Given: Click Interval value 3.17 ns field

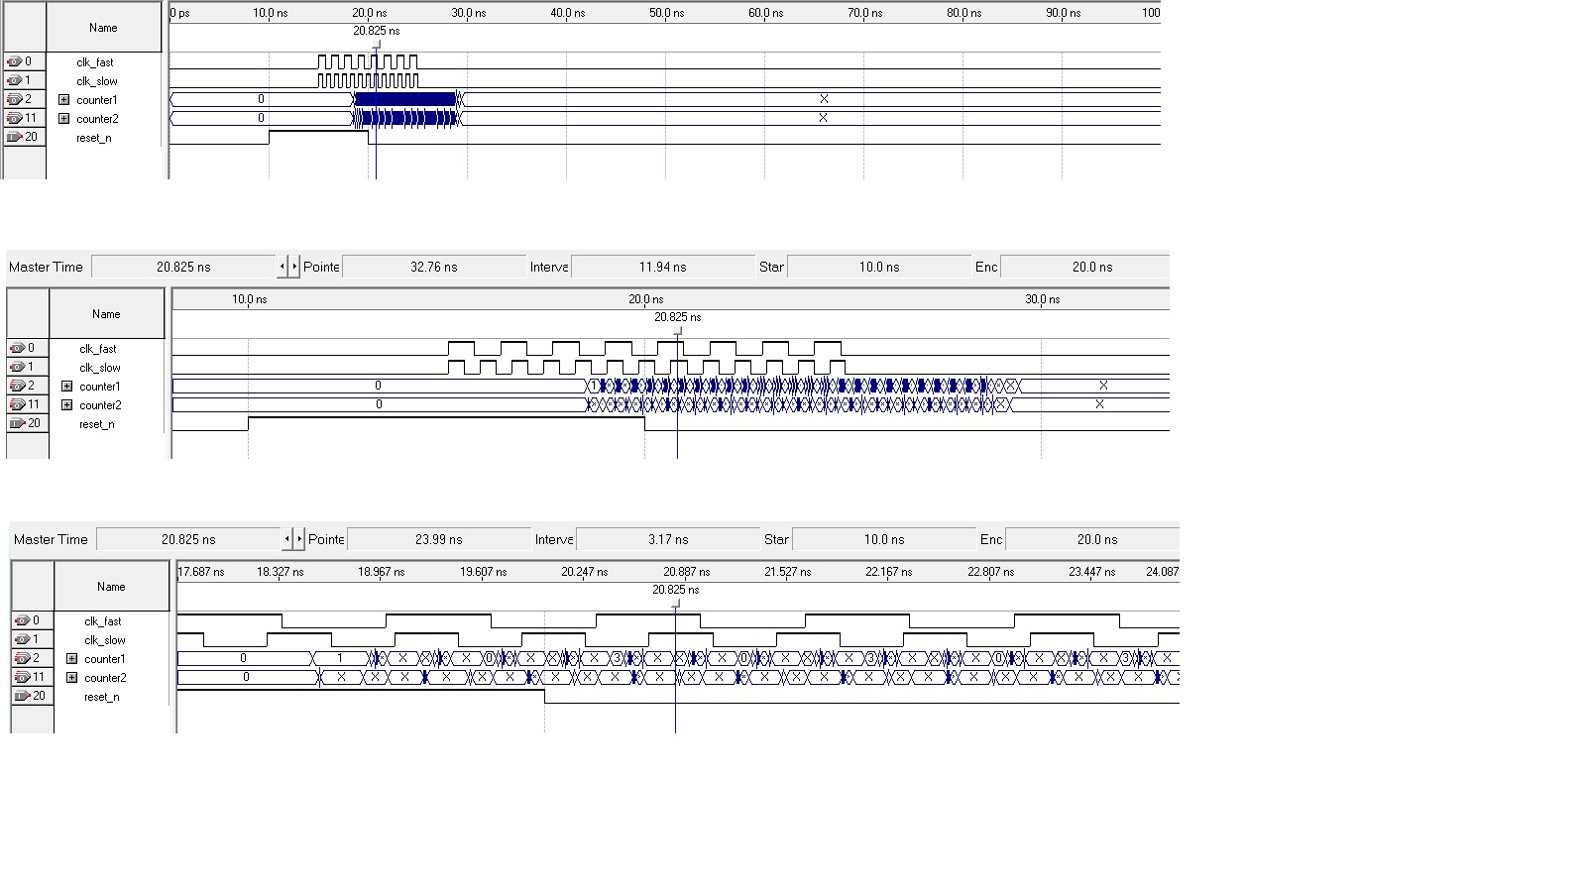Looking at the screenshot, I should click(x=668, y=539).
